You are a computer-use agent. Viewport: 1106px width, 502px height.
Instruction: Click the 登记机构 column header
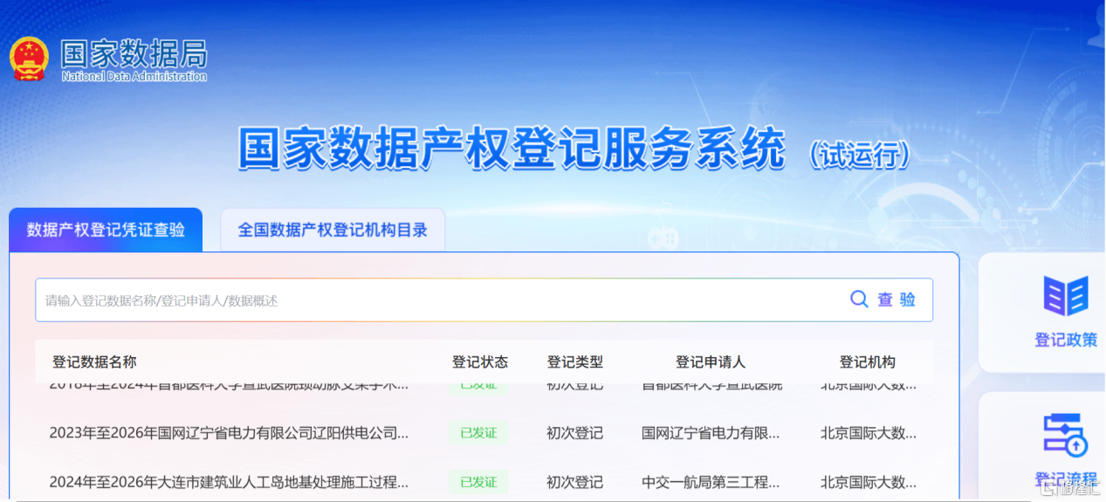coord(867,361)
